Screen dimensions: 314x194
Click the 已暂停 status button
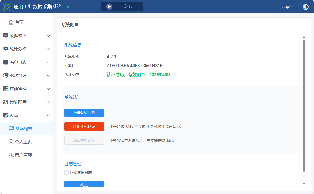tap(122, 7)
